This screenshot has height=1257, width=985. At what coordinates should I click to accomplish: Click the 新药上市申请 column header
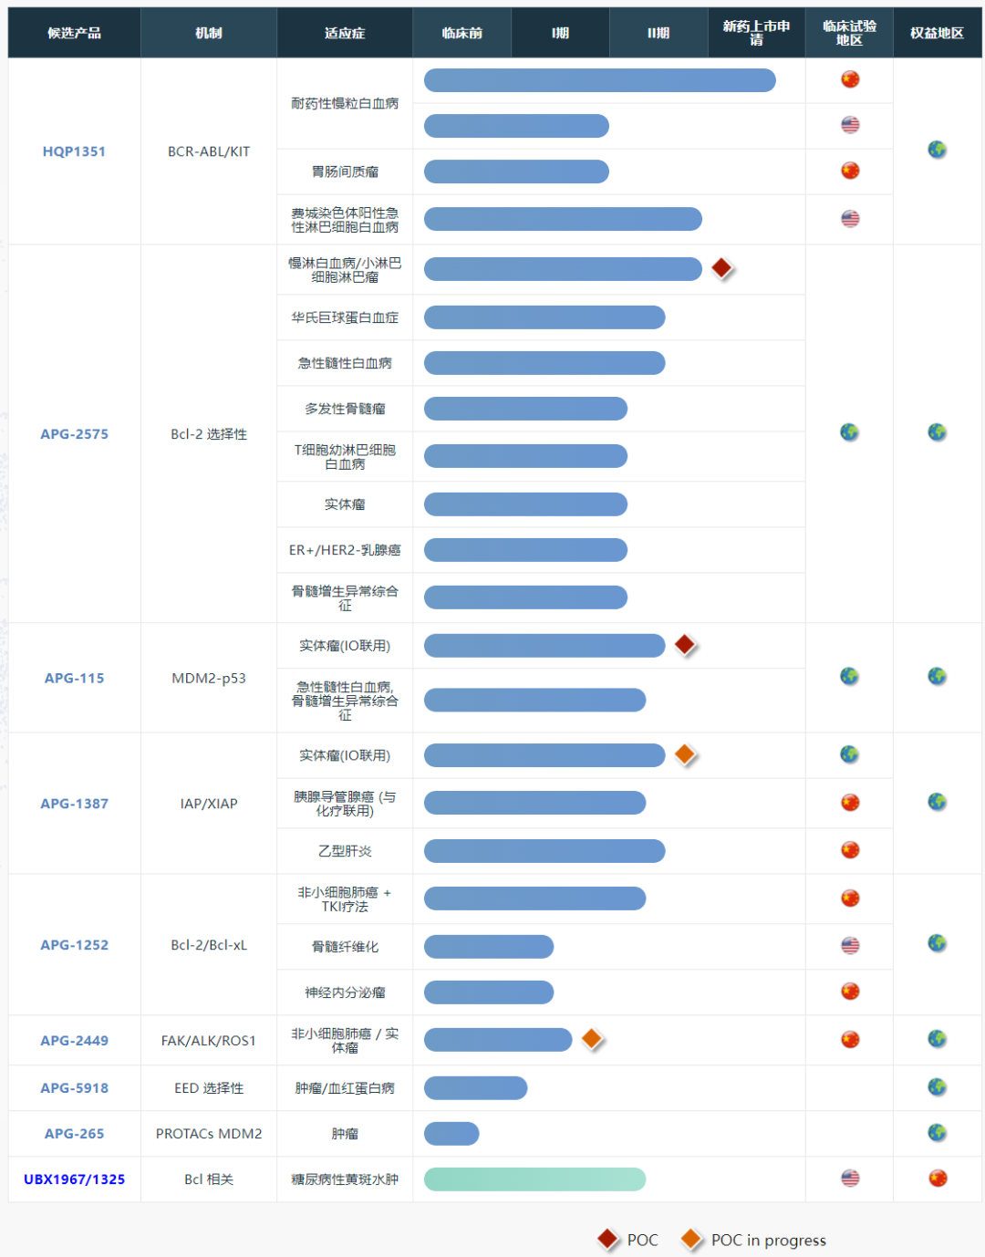coord(756,33)
